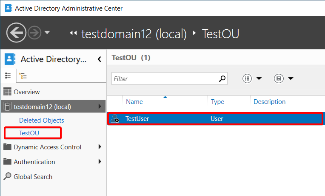Click the view options list icon
This screenshot has width=325, height=196.
click(x=247, y=78)
